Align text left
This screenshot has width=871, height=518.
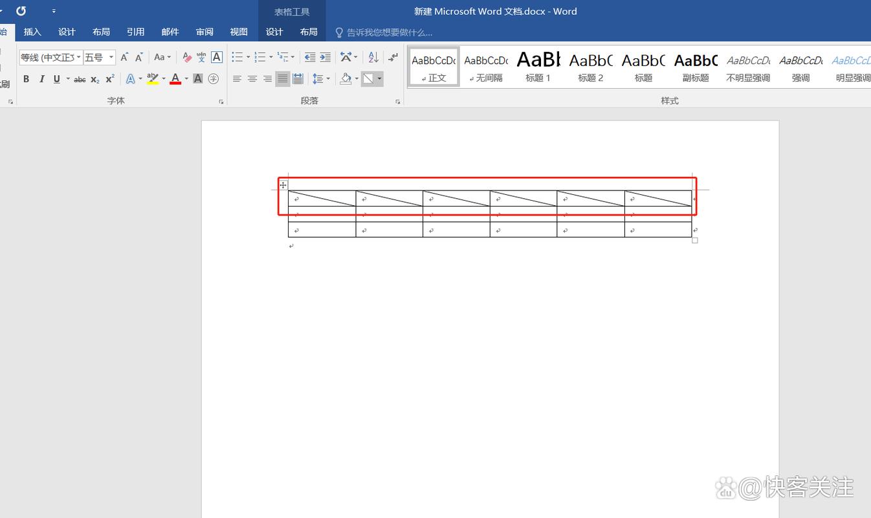(237, 79)
